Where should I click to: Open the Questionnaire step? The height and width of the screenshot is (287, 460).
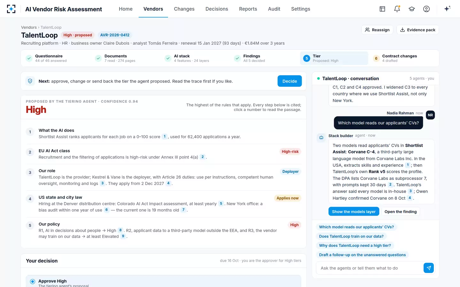click(x=56, y=58)
